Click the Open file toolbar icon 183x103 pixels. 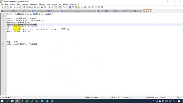5,7
